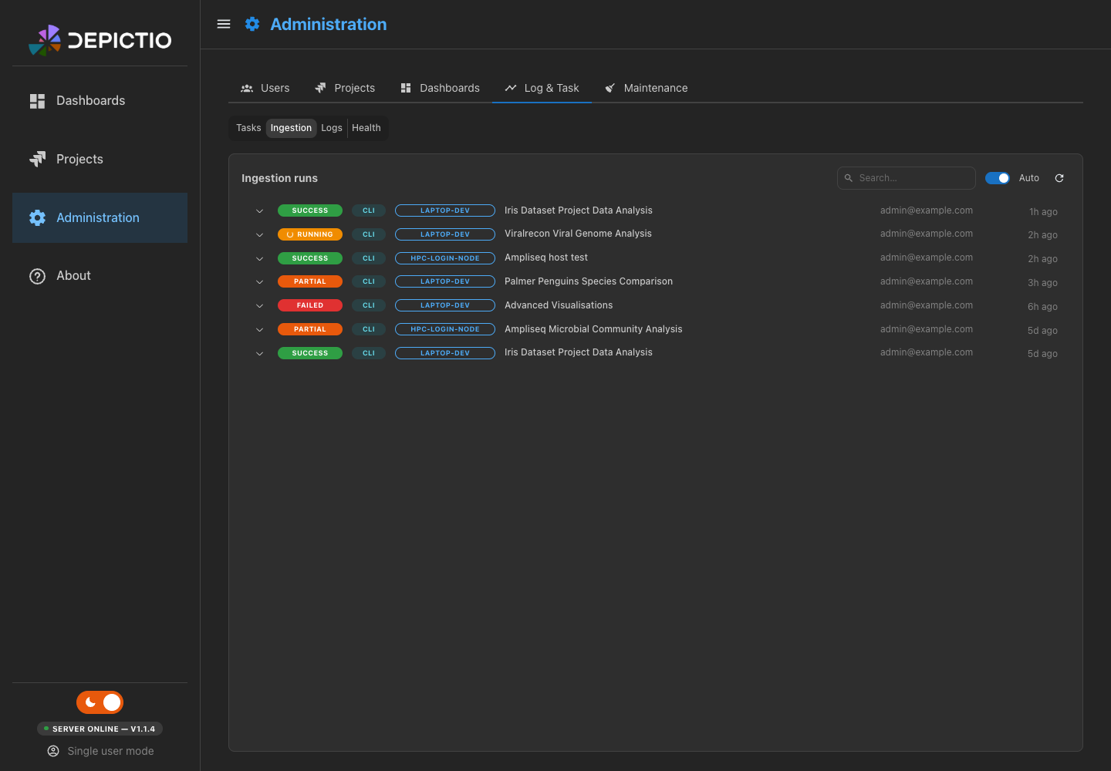Open the Dashboards admin tab
The image size is (1111, 771).
click(440, 88)
